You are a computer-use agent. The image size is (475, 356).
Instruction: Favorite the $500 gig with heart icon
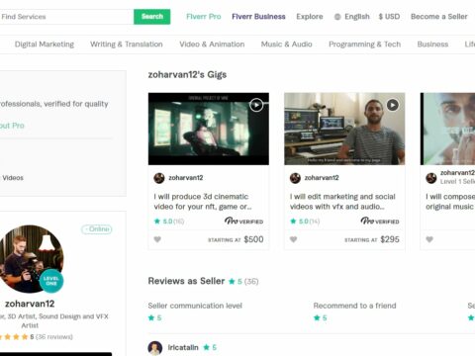point(157,239)
